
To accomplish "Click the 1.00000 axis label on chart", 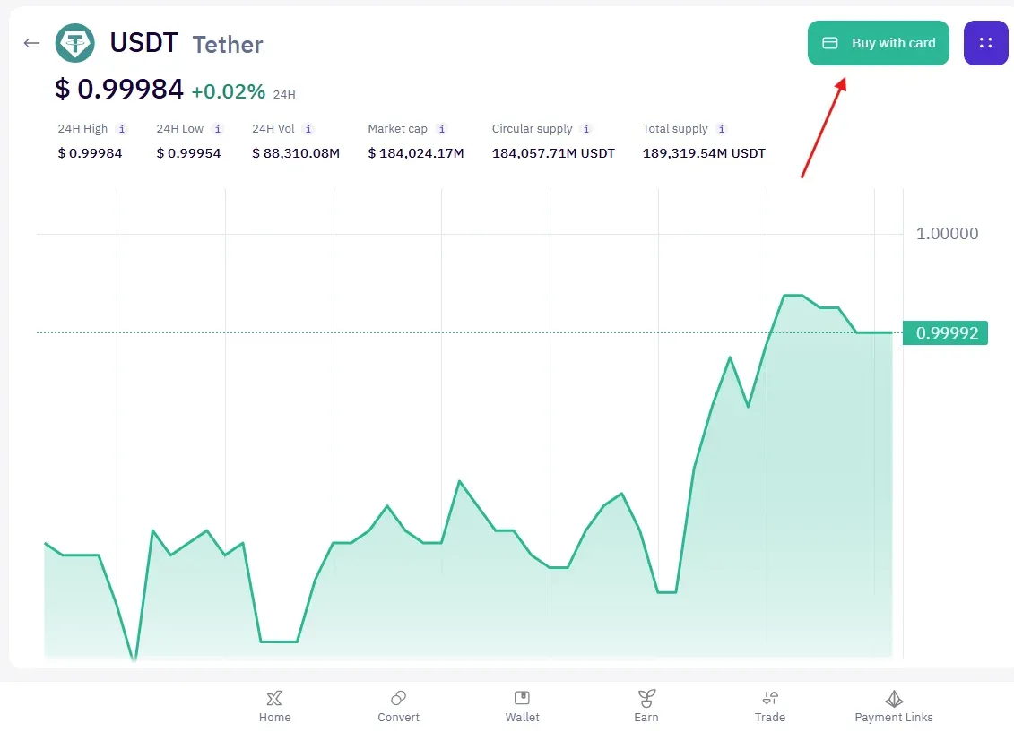I will pyautogui.click(x=947, y=234).
